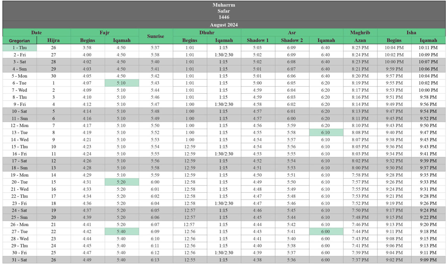Click the Muharrm Safar 1446 heading
The width and height of the screenshot is (447, 264).
(x=224, y=11)
